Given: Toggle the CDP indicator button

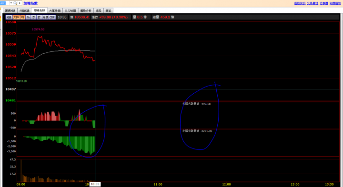Looking at the screenshot, I should [52, 17].
